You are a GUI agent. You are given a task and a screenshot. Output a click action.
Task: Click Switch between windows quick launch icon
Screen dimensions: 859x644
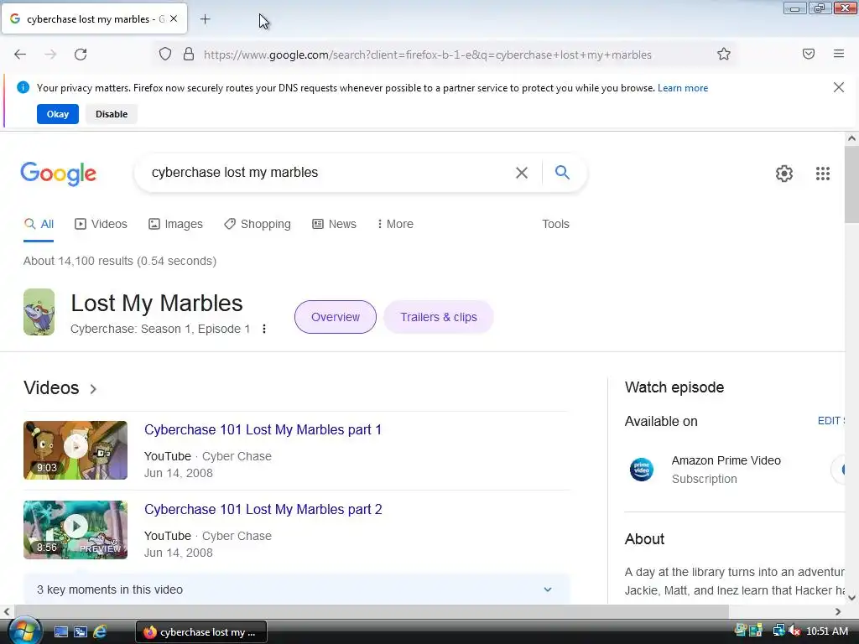click(81, 632)
